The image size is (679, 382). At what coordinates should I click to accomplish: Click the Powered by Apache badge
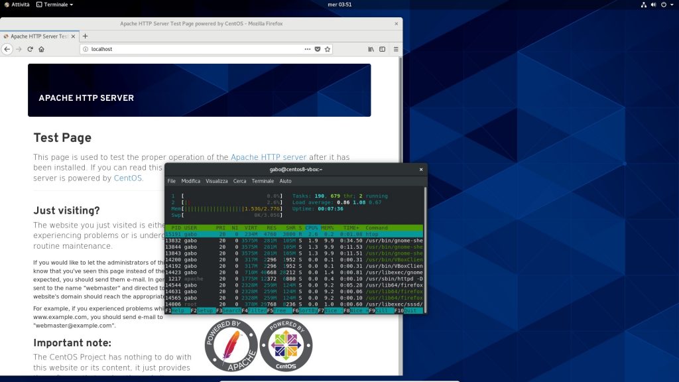tap(231, 345)
